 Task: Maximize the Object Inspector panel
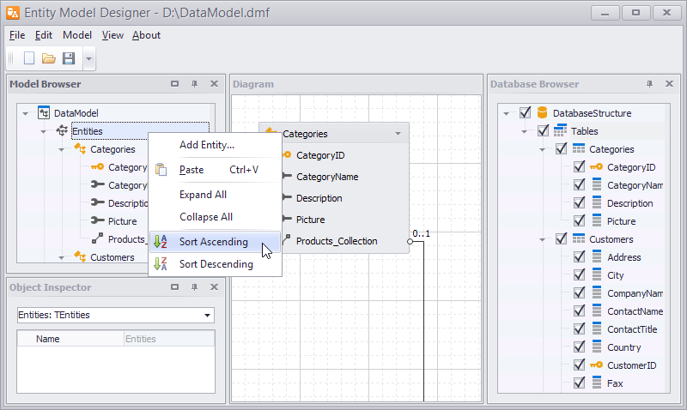[x=174, y=287]
